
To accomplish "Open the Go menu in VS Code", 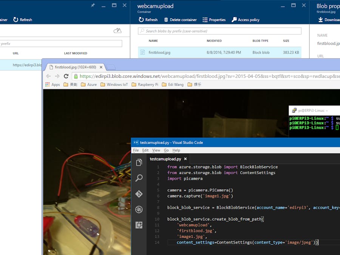I will click(x=167, y=150).
